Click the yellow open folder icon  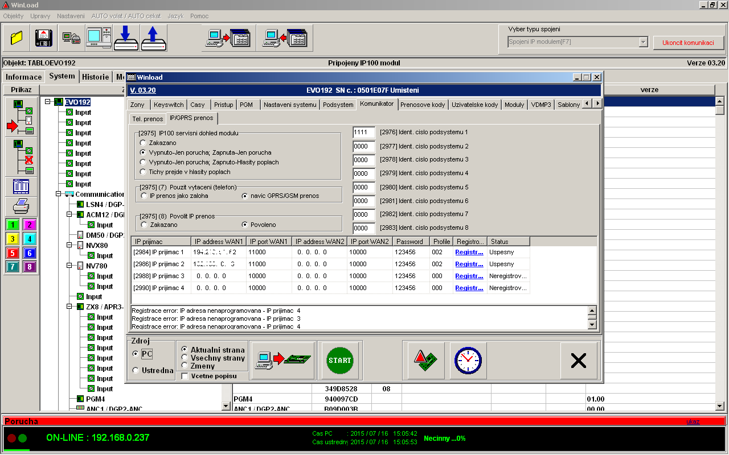click(17, 38)
